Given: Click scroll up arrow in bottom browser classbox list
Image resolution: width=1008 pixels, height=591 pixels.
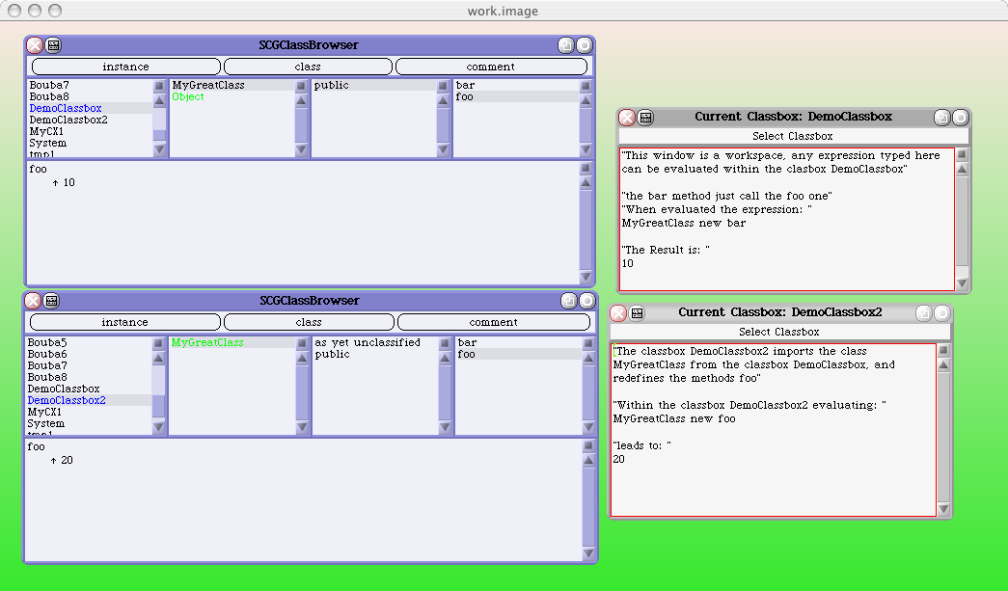Looking at the screenshot, I should [x=158, y=359].
